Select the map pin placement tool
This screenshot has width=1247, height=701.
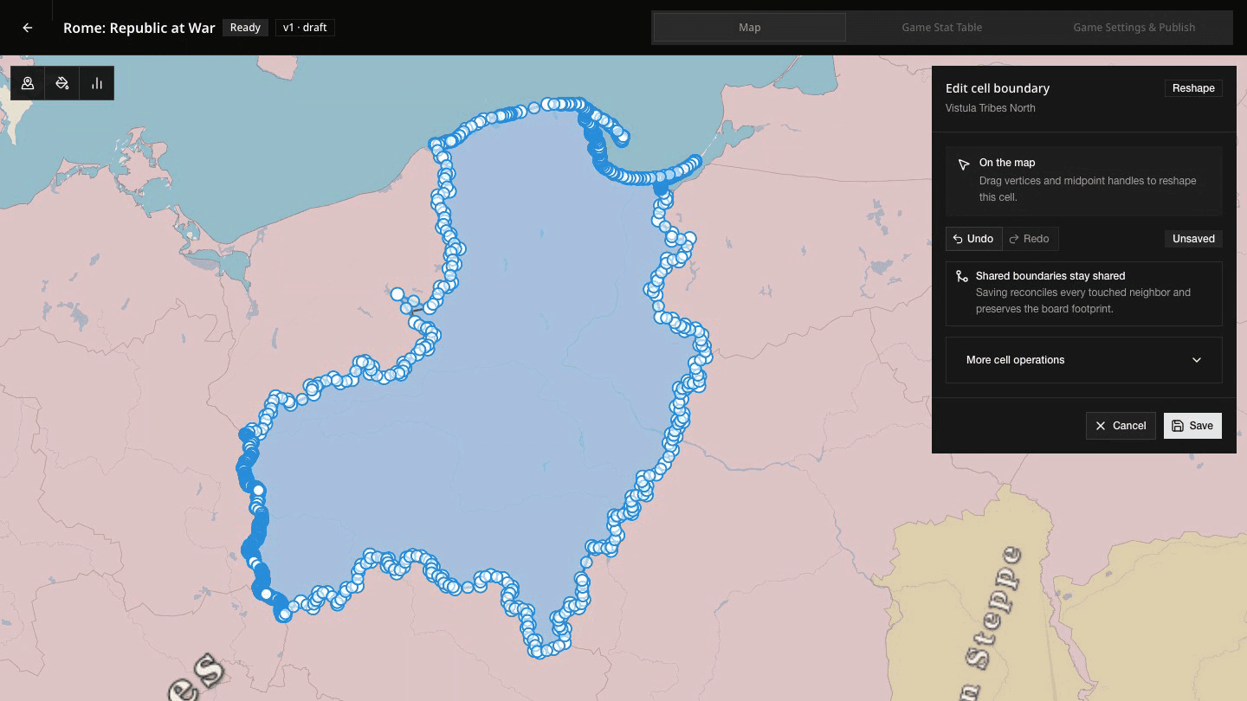(28, 83)
